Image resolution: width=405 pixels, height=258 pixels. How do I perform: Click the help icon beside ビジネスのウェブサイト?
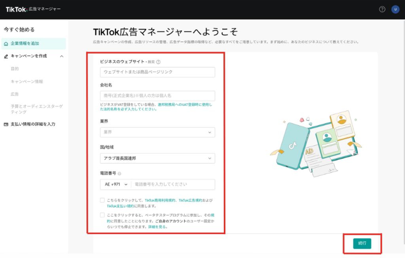pyautogui.click(x=158, y=62)
